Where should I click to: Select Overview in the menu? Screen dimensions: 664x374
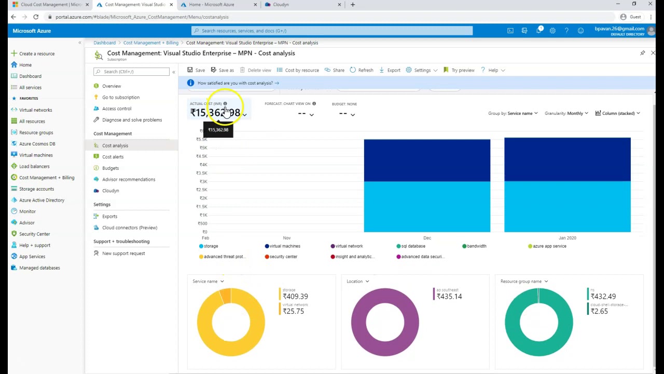point(112,86)
